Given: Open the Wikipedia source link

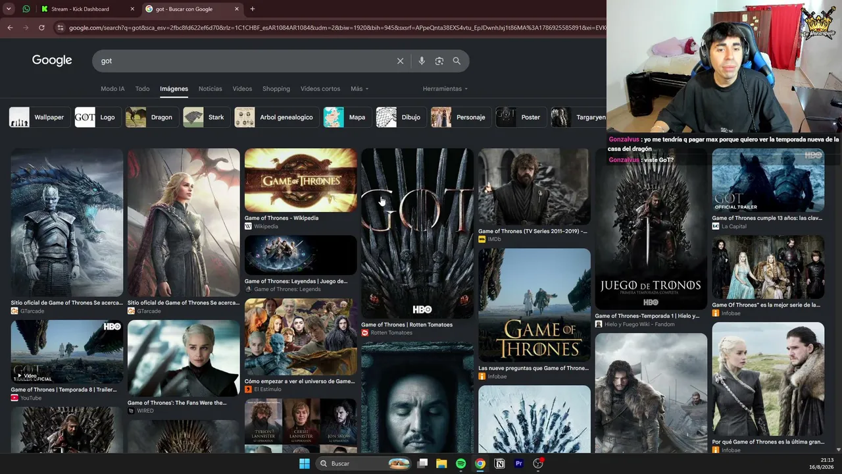Looking at the screenshot, I should click(261, 226).
